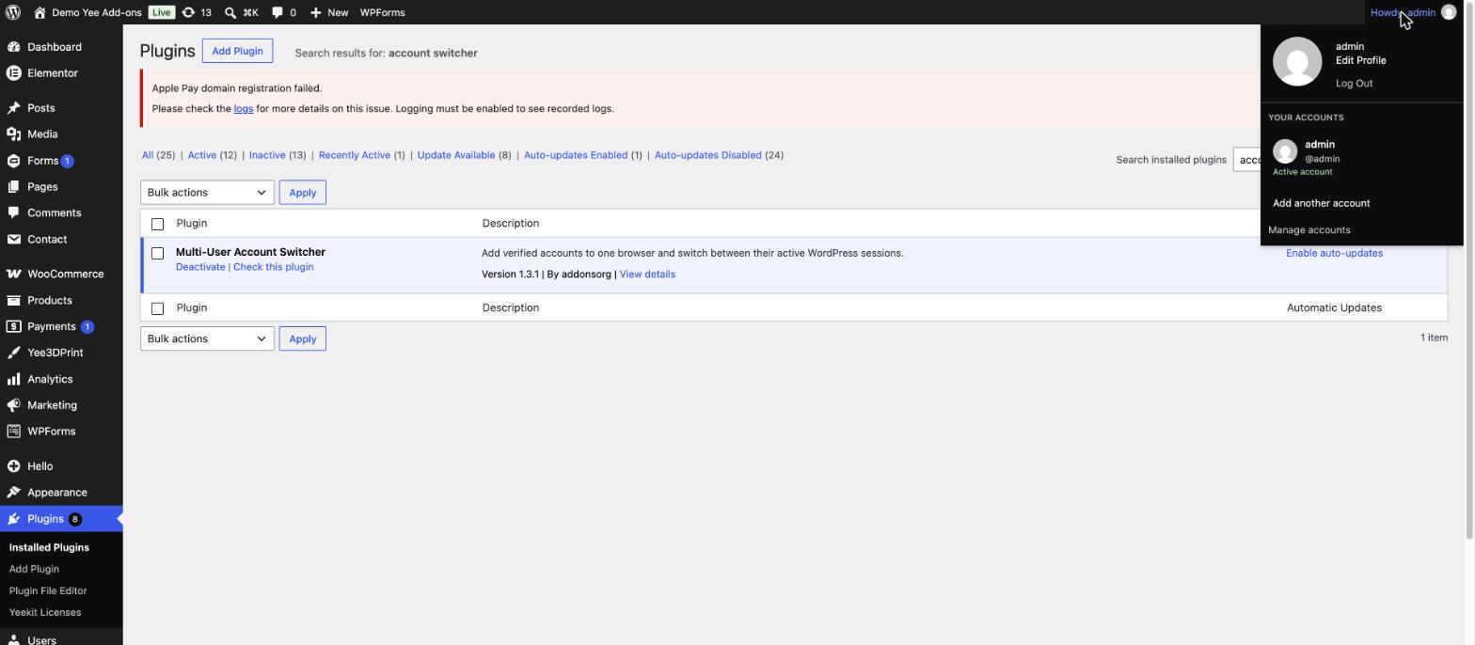Click the Add Plugin button beside Plugins heading
Viewport: 1475px width, 645px height.
pos(237,51)
